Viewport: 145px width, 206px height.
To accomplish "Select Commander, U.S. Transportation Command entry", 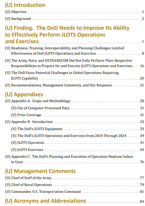I will [74, 192].
